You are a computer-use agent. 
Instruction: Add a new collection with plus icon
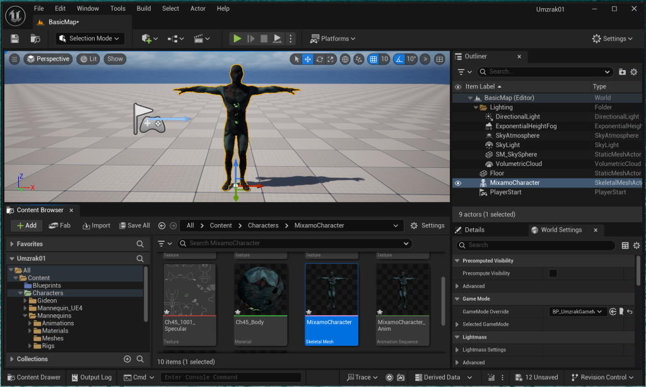tap(127, 359)
